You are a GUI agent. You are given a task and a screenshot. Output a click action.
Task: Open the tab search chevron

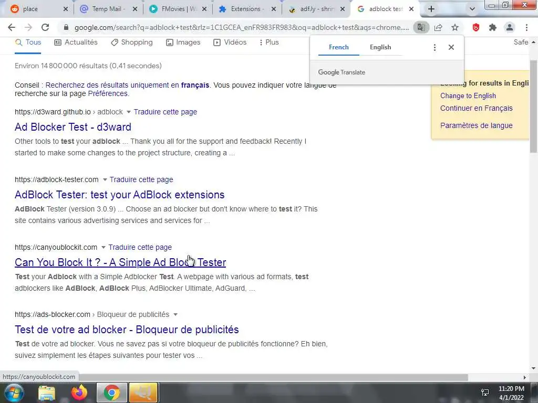[x=472, y=9]
